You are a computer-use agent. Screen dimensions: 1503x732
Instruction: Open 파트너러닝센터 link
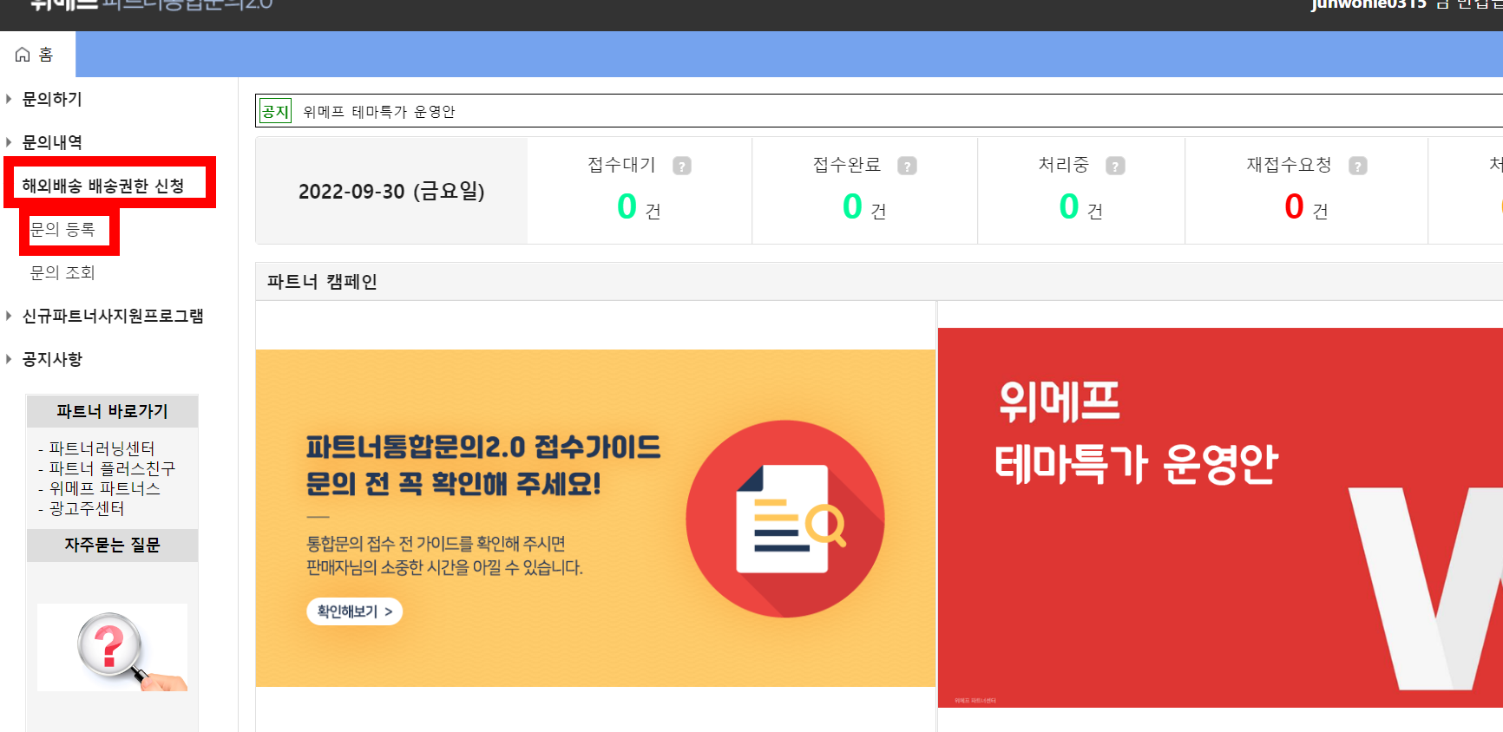pyautogui.click(x=102, y=448)
